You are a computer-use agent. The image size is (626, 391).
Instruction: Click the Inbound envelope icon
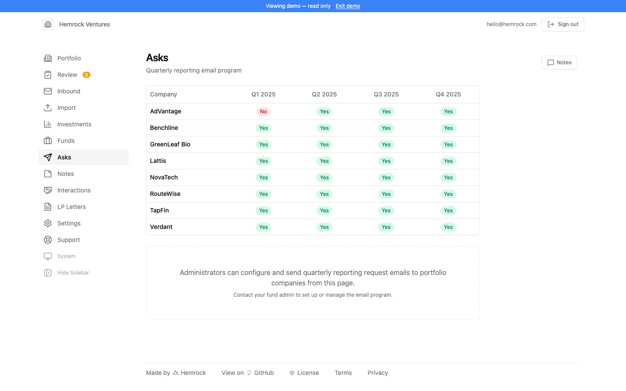click(x=48, y=91)
